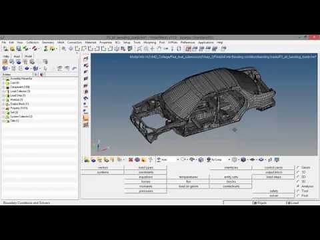Click the topmost icon in the vertical visualization toolbar
Viewport: 320px width, 240px height.
click(x=86, y=59)
